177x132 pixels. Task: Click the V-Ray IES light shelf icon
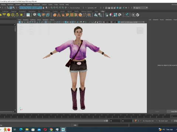point(17,15)
